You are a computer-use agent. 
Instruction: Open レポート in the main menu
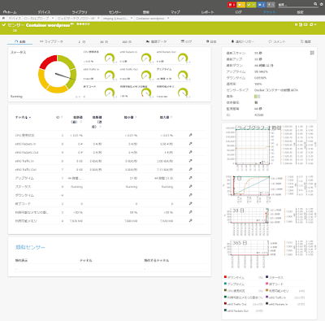click(208, 12)
